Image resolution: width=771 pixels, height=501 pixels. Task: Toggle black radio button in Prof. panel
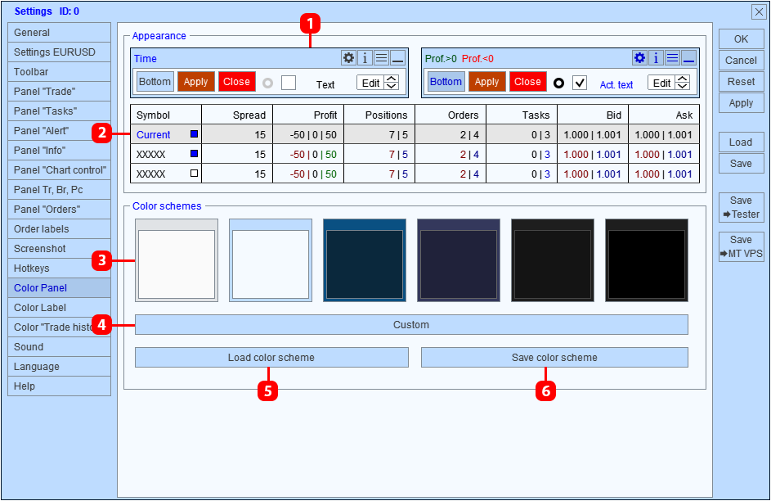(x=558, y=83)
